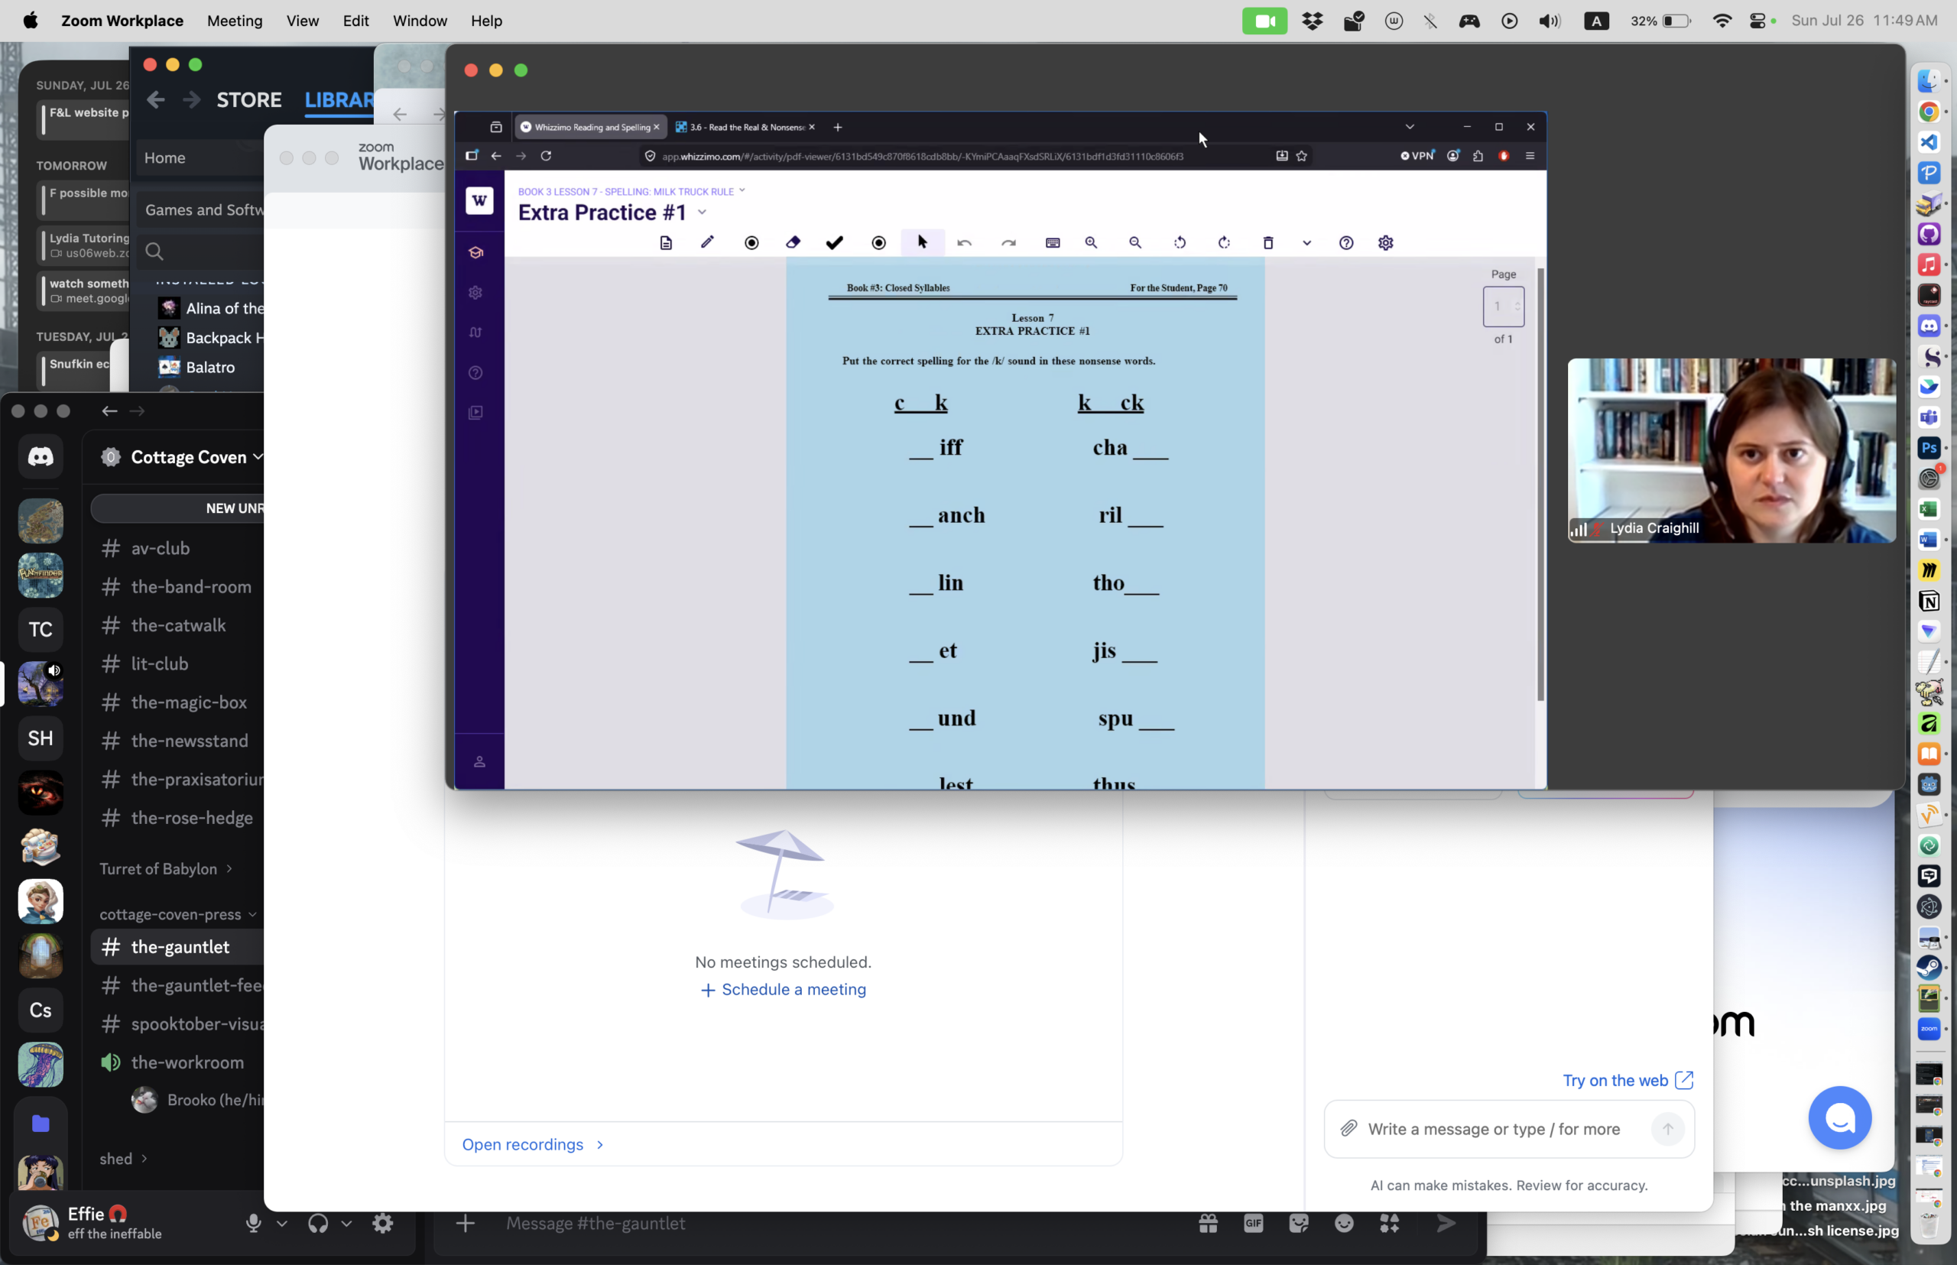This screenshot has width=1957, height=1265.
Task: Click the Lydia Craighill video thumbnail
Action: [1731, 450]
